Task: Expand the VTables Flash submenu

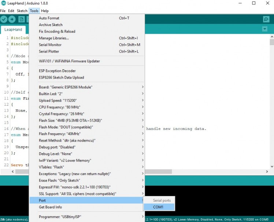Action: tap(87, 167)
